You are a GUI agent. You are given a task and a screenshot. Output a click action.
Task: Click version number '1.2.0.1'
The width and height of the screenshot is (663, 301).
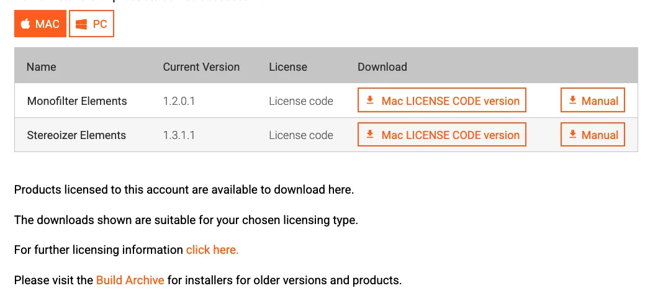pyautogui.click(x=179, y=101)
